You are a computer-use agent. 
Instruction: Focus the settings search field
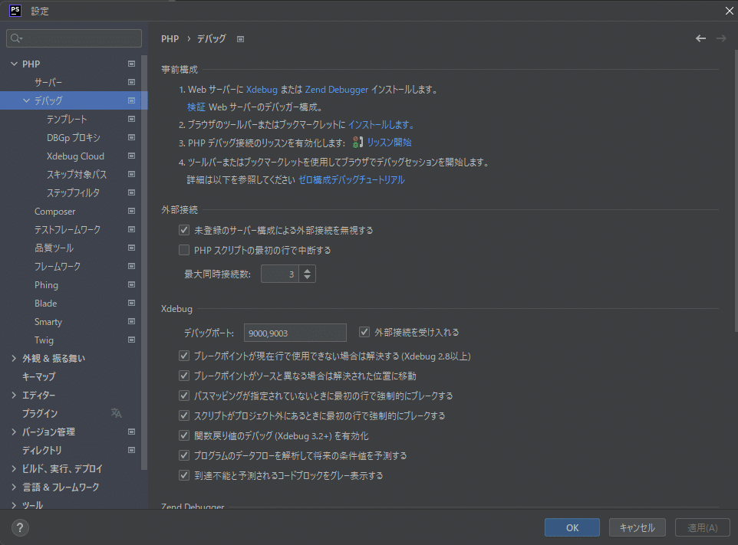tap(74, 38)
